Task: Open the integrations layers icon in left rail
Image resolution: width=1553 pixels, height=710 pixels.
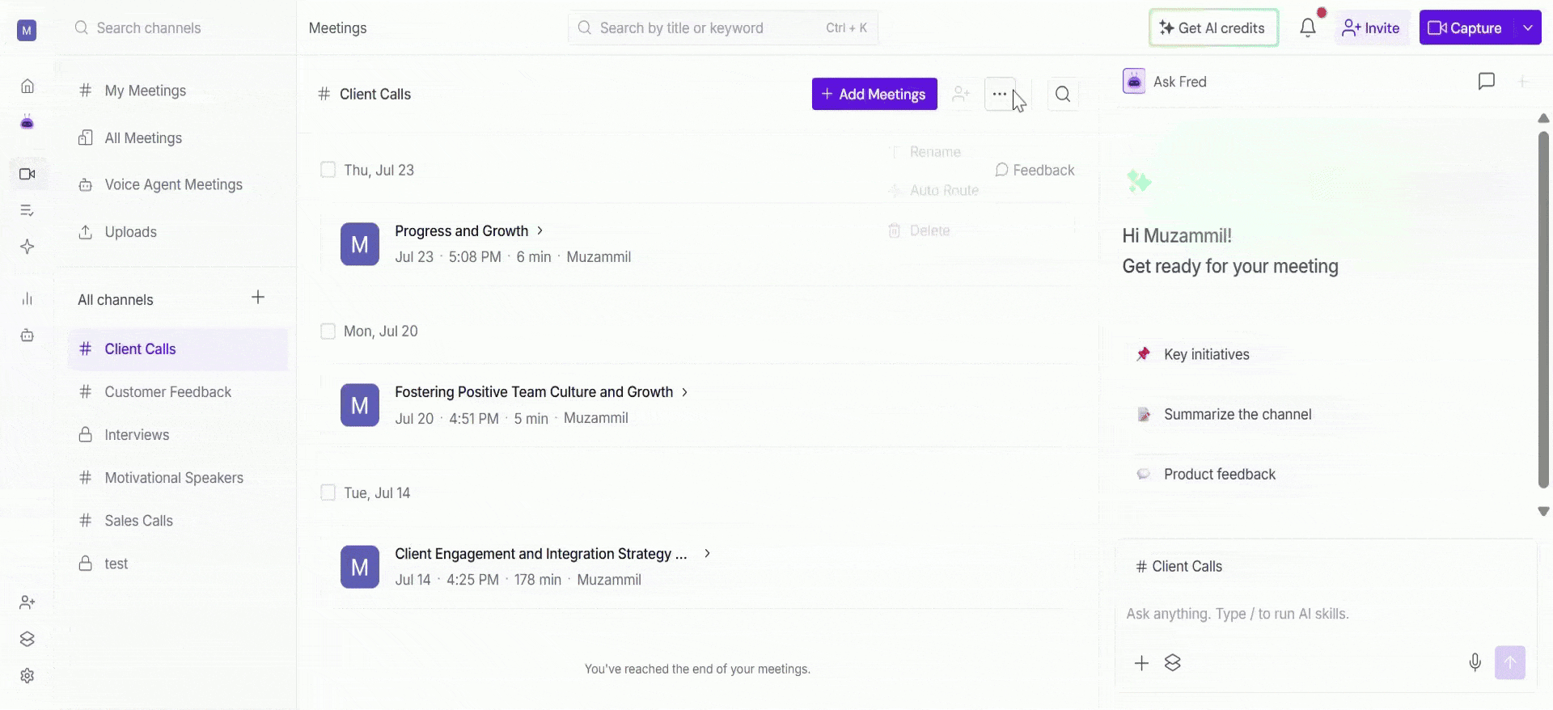Action: click(28, 639)
